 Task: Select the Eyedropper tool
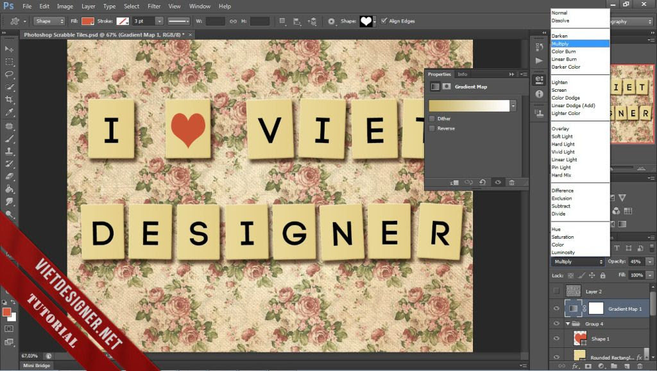(9, 112)
